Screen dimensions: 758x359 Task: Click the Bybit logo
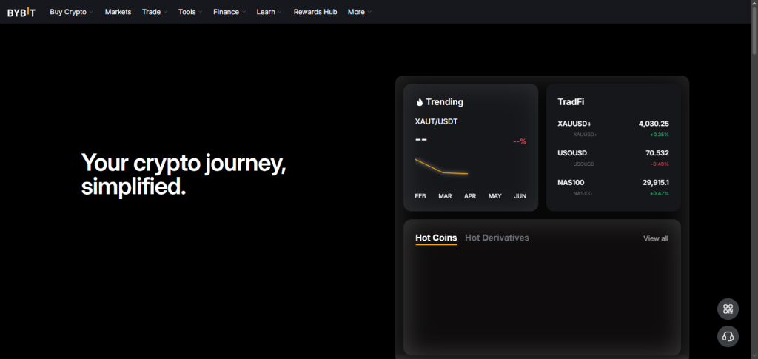click(x=21, y=12)
